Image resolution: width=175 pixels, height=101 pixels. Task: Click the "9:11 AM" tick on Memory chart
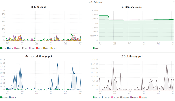[x=129, y=43]
